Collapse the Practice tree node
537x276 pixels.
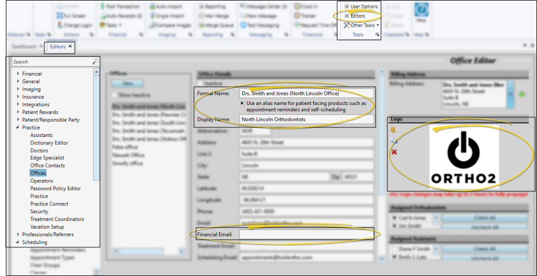click(18, 128)
